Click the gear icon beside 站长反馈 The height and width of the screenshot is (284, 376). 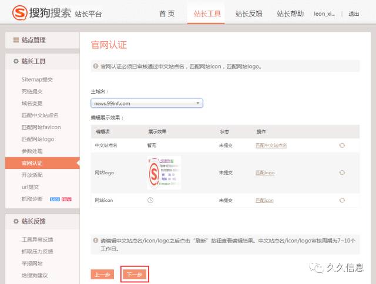tap(15, 221)
